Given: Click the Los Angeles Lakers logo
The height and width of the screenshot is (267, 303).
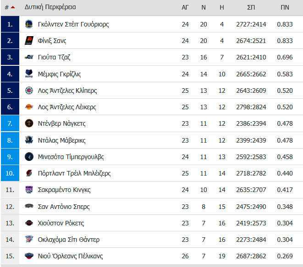Looking at the screenshot, I should pyautogui.click(x=29, y=107).
